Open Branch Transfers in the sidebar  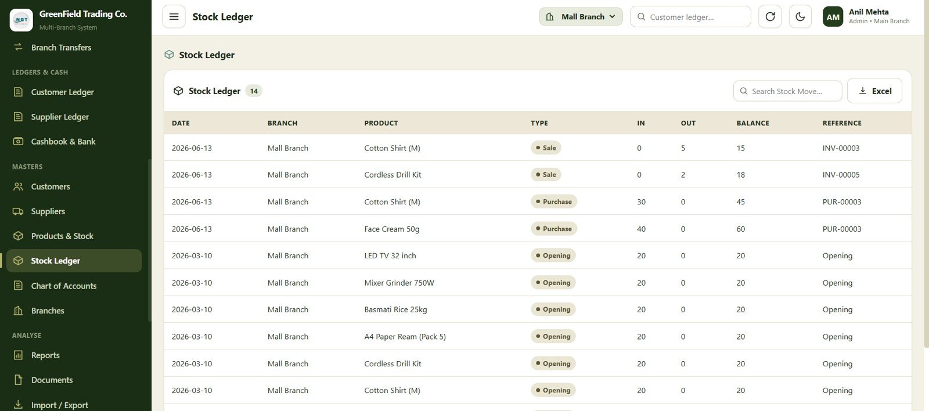click(74, 48)
